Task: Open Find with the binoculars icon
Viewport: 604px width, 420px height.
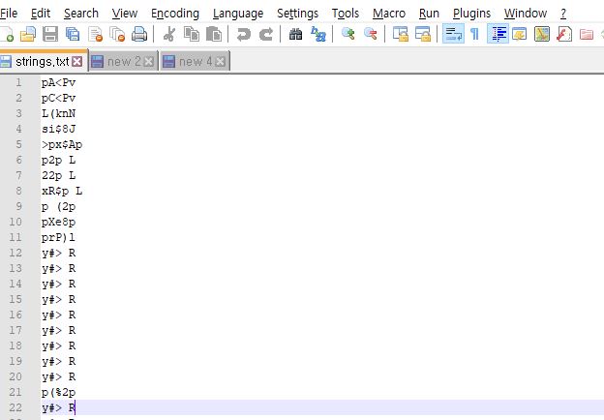Action: [295, 34]
